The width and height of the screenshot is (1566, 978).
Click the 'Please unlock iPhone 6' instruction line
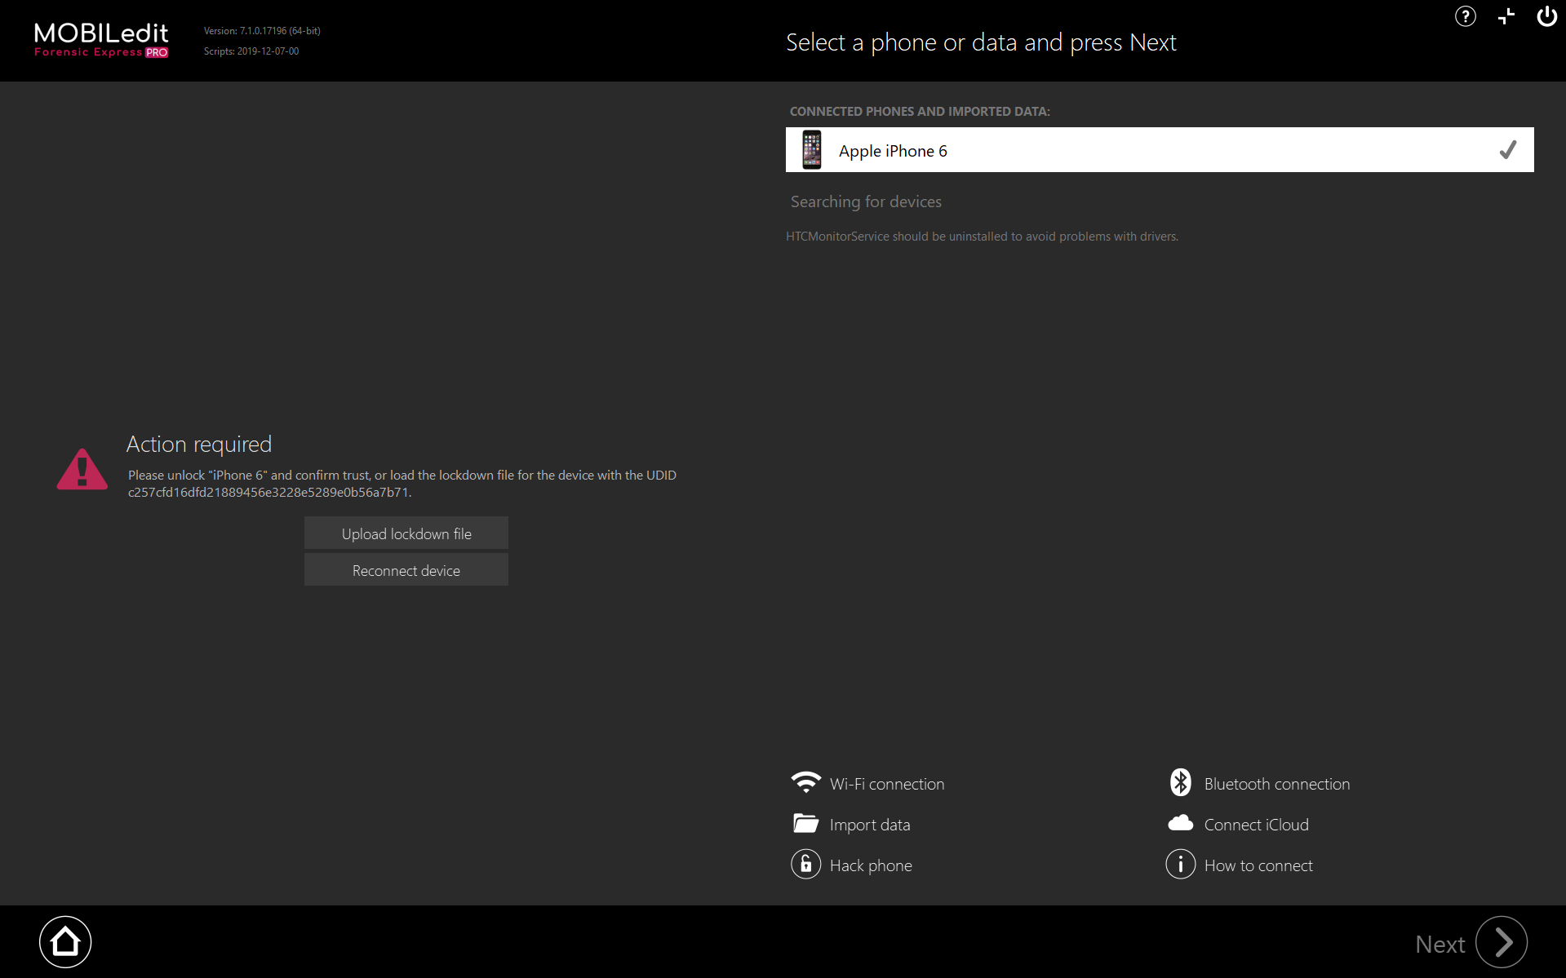(x=402, y=476)
